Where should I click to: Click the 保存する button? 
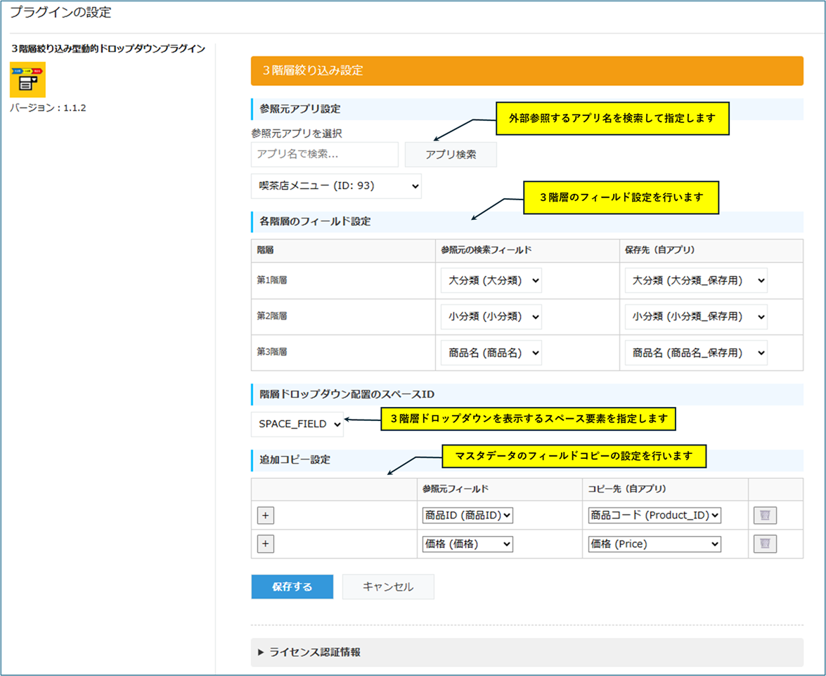click(292, 587)
